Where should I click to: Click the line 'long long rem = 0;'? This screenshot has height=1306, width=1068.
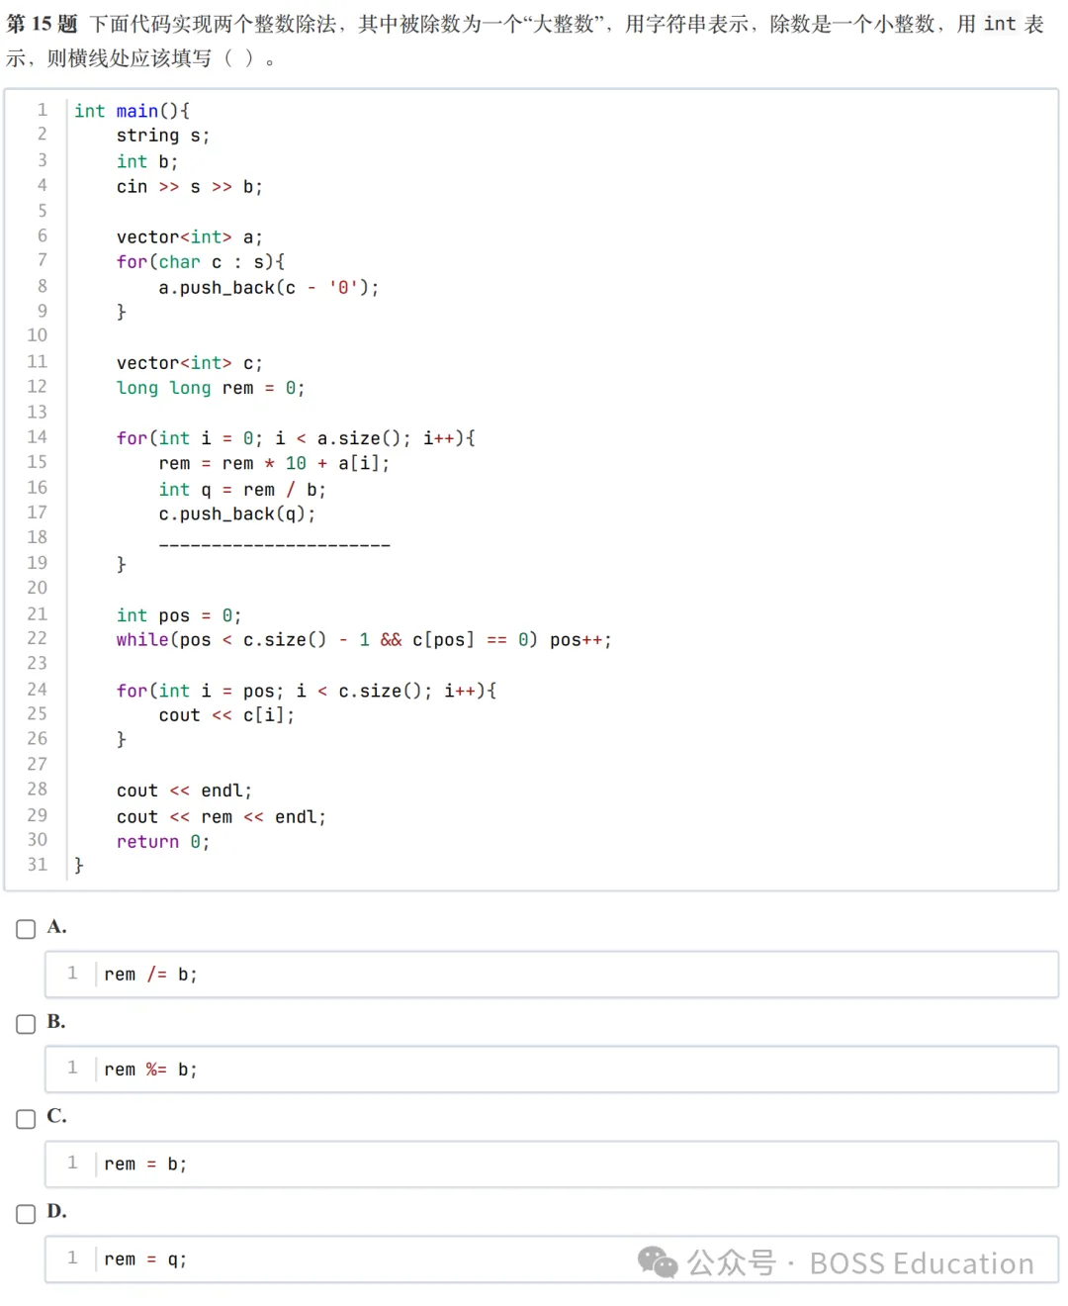(x=211, y=388)
